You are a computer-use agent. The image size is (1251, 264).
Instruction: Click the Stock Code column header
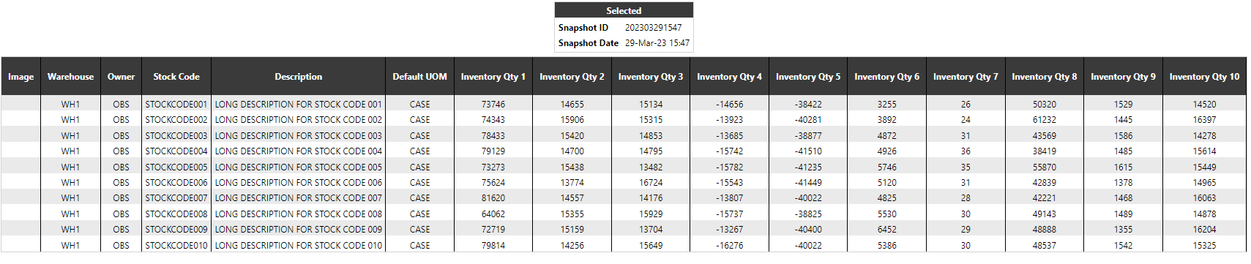click(176, 76)
